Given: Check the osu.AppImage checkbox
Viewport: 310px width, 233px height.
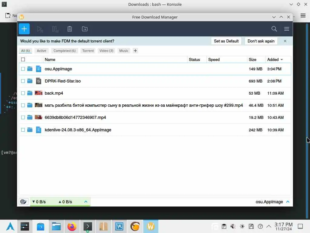Looking at the screenshot, I should [x=23, y=69].
